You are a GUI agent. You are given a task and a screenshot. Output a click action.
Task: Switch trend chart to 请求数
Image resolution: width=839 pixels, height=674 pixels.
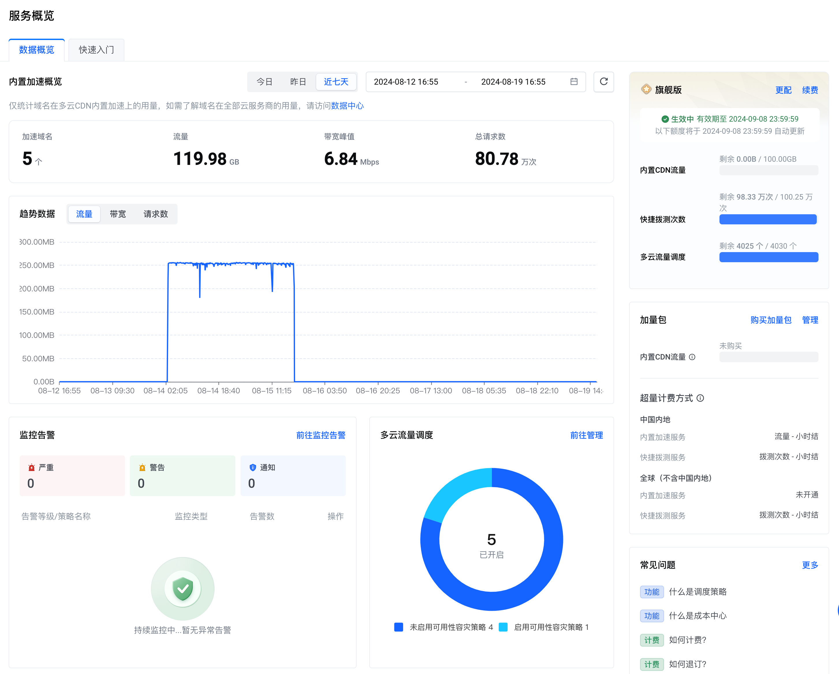click(156, 214)
